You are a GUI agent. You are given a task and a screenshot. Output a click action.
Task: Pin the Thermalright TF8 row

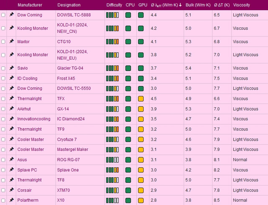pos(11,180)
